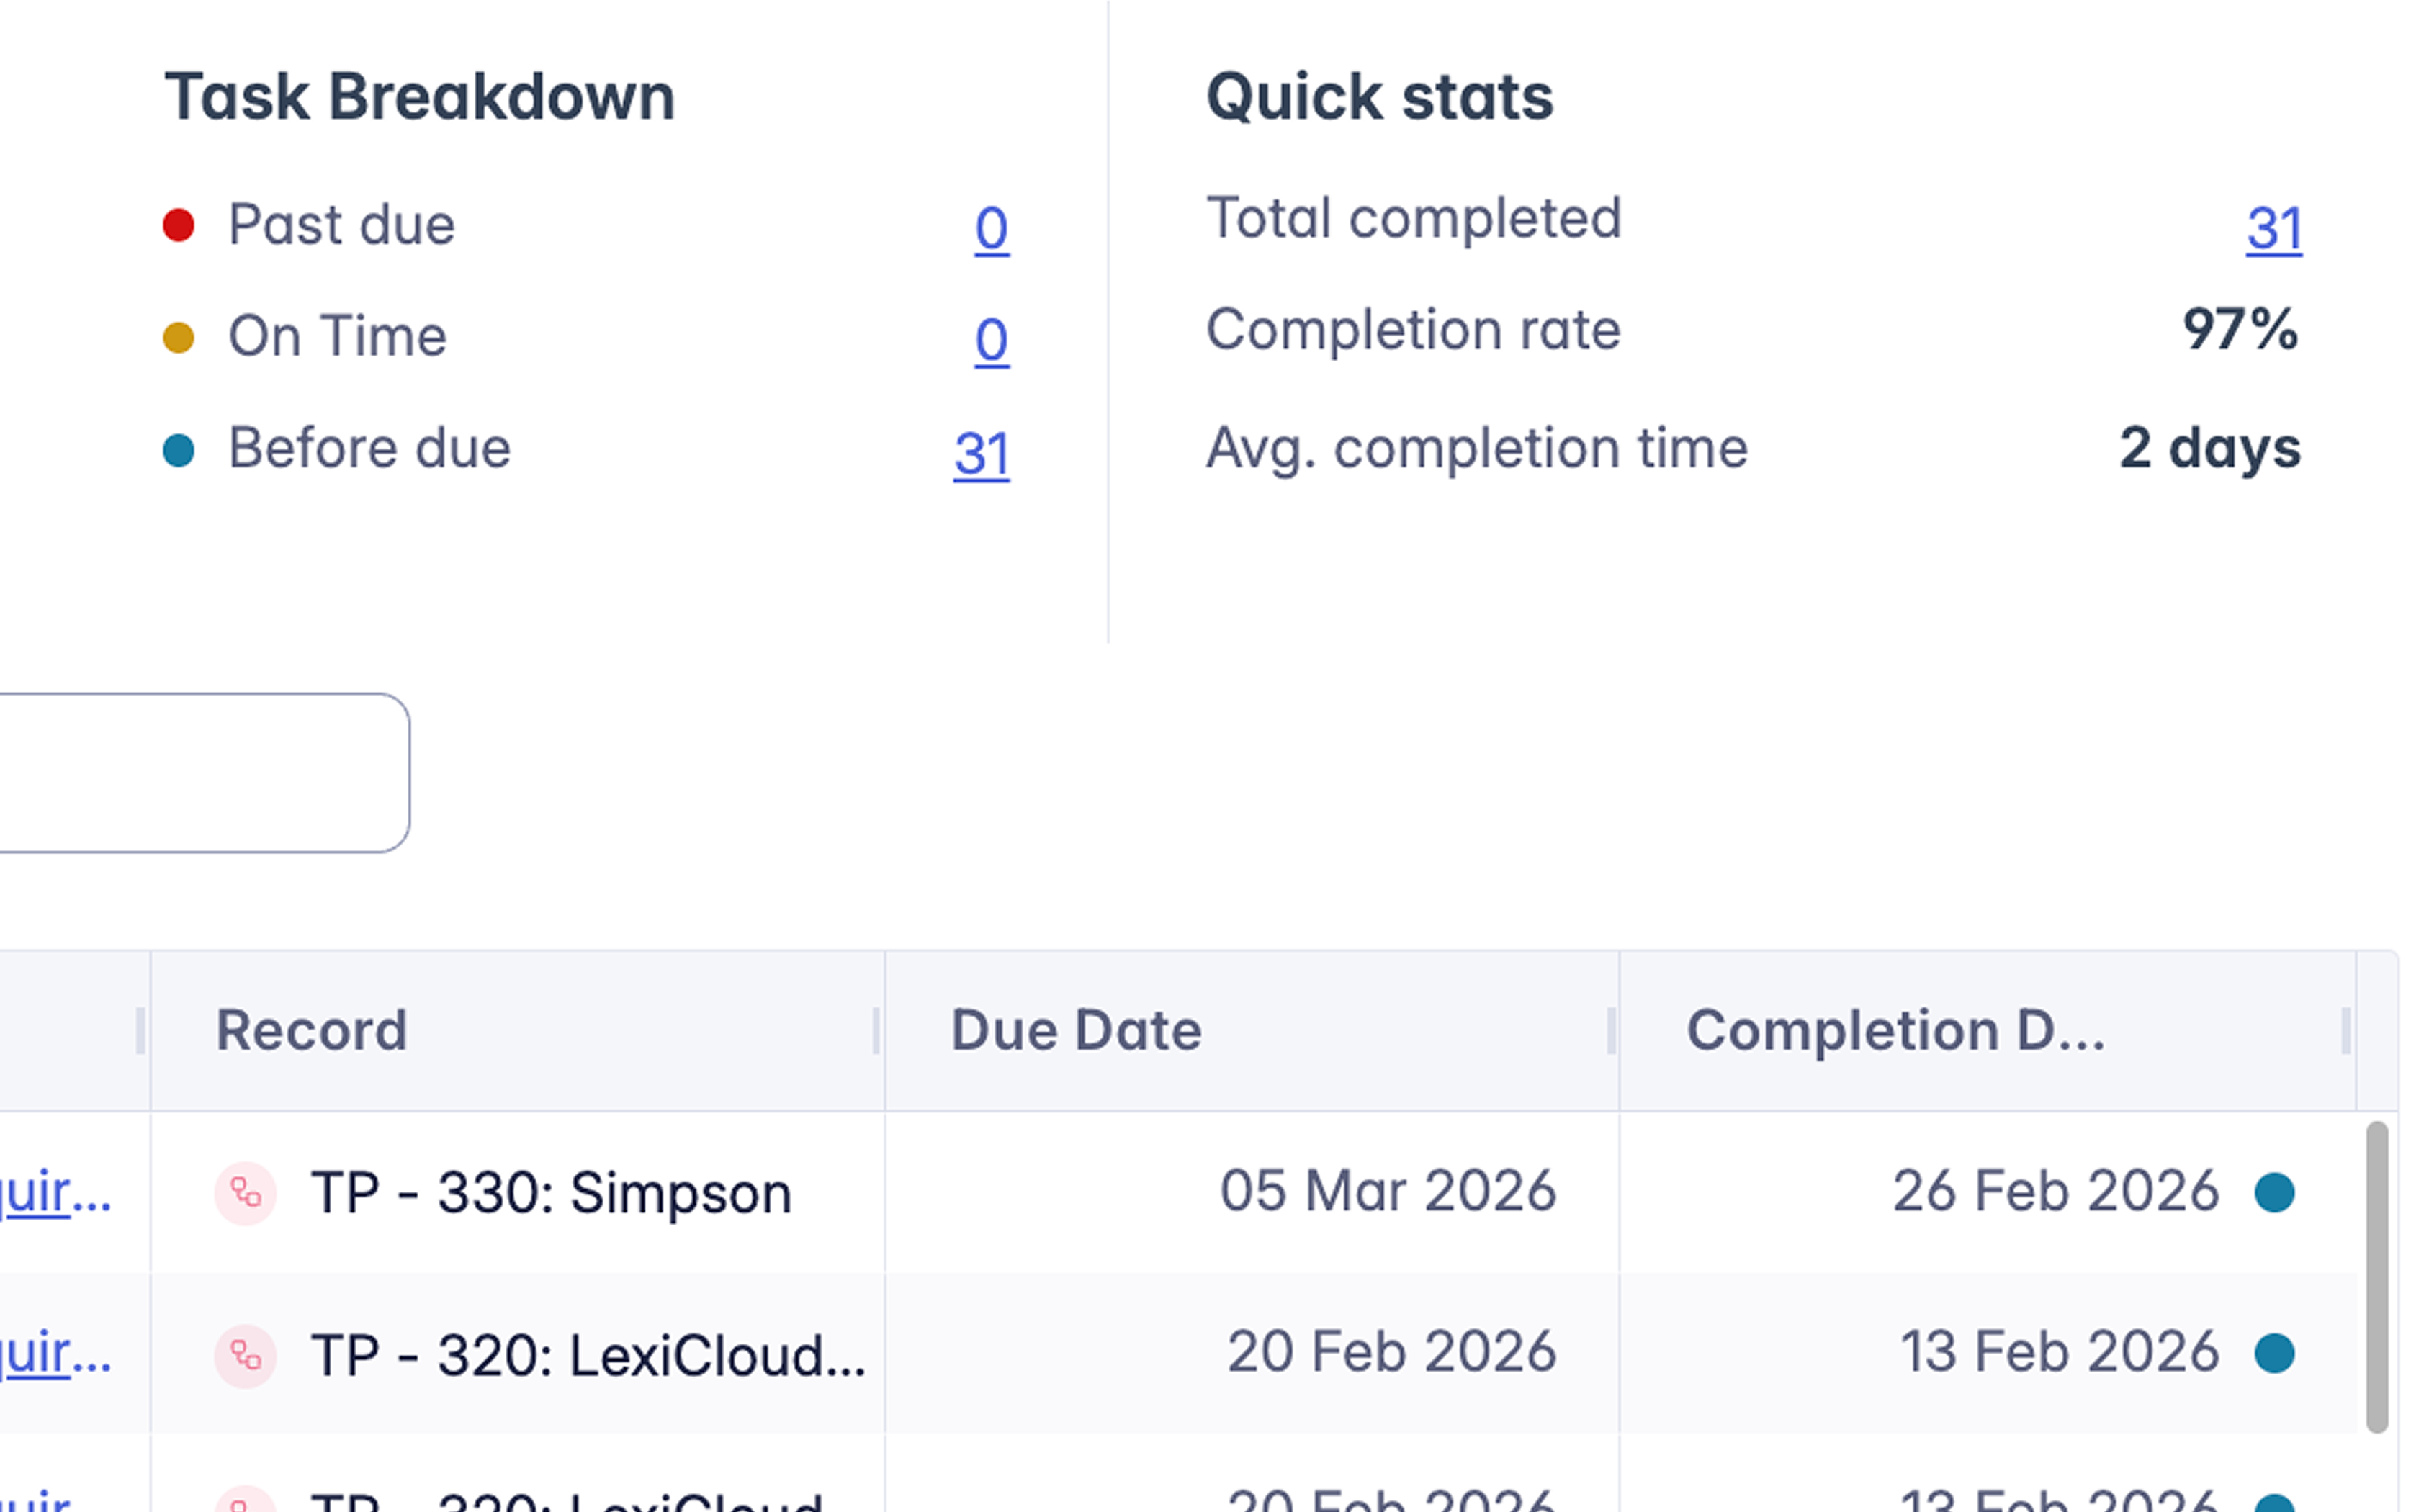2411x1512 pixels.
Task: Sort by the Completion D... column header
Action: point(1894,1030)
